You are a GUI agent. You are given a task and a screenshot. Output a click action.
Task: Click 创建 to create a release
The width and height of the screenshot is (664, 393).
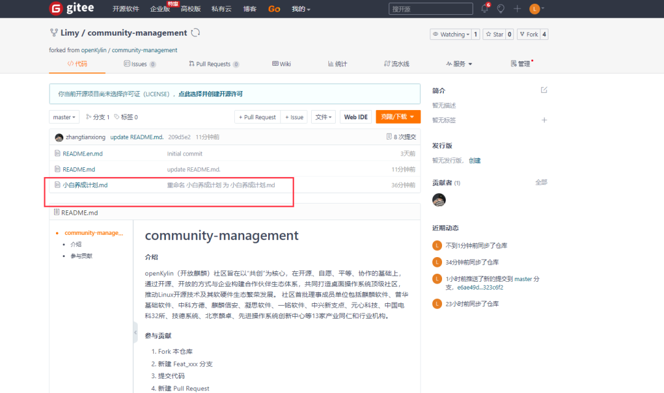tap(475, 161)
